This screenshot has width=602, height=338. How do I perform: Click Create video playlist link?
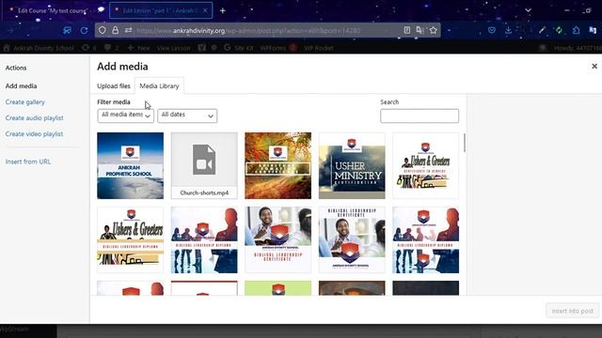tap(34, 134)
